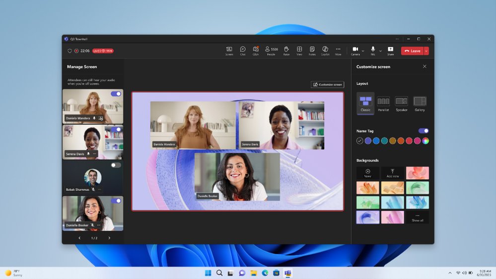The image size is (496, 279).
Task: Take Daniela Mandera off screen via toggle
Action: 116,93
